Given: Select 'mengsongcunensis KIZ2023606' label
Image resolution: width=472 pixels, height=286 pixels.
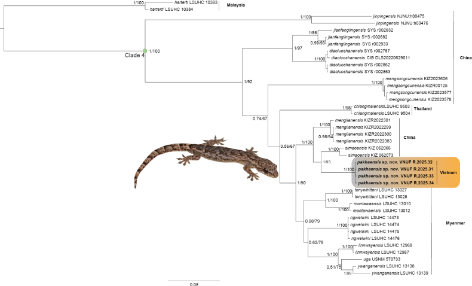Looking at the screenshot, I should [x=416, y=78].
